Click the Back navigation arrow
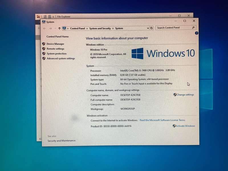 coord(44,28)
